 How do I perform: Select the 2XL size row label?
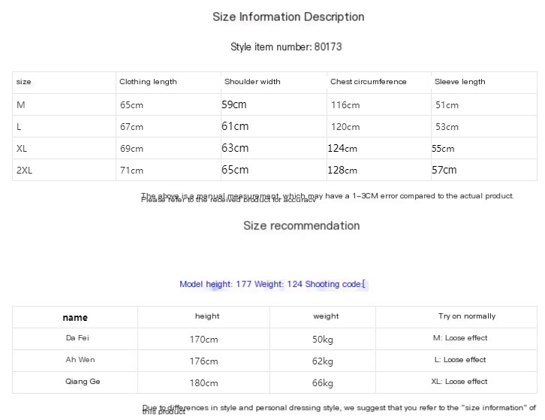point(24,171)
